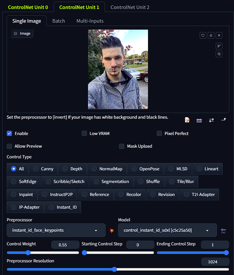The height and width of the screenshot is (275, 234).
Task: Switch to ControlNet Unit 0 tab
Action: (28, 7)
